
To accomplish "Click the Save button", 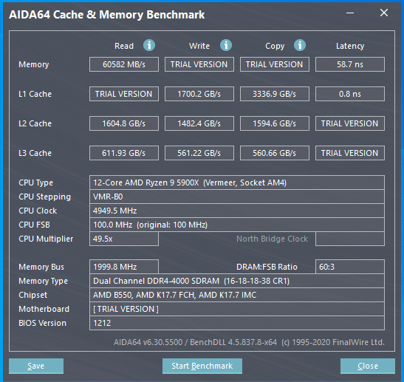I will 36,366.
